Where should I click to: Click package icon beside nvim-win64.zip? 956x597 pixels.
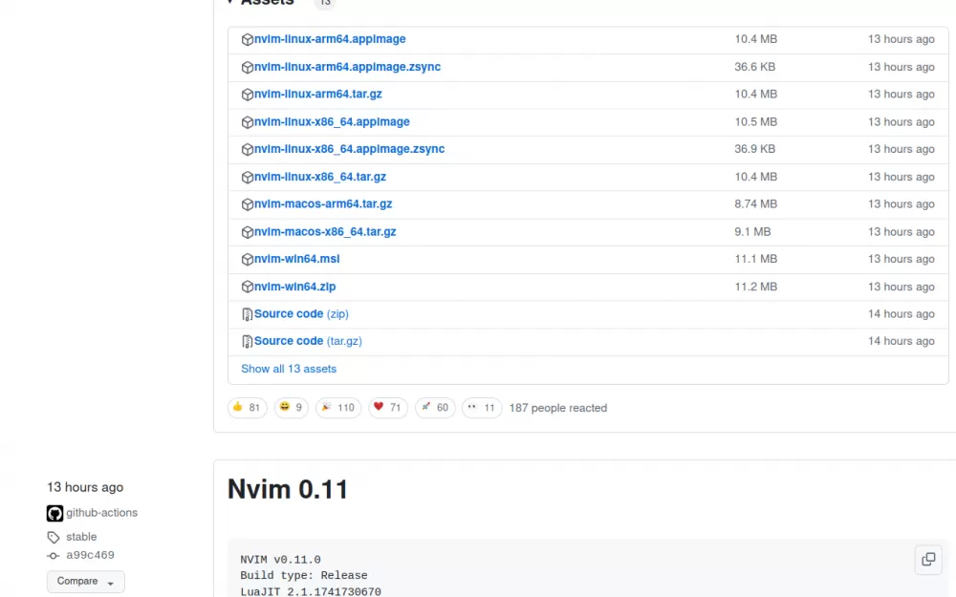(247, 287)
